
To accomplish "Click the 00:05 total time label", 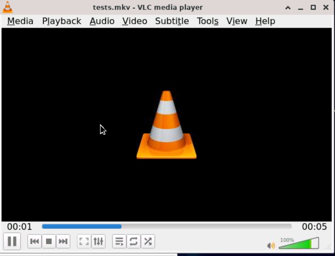I will [x=314, y=227].
